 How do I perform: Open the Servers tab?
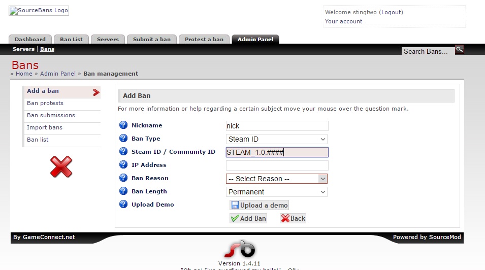(108, 39)
